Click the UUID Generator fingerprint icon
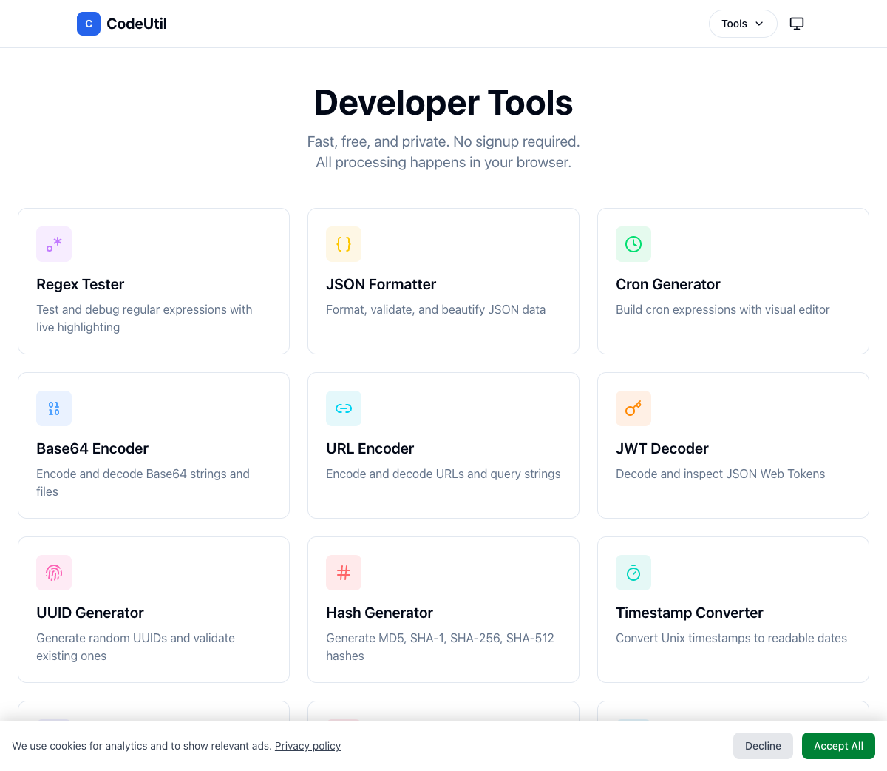 click(54, 573)
